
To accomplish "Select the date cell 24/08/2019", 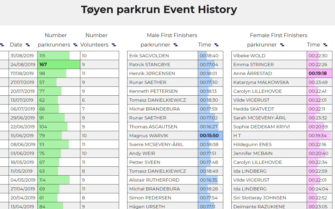I will 23,65.
